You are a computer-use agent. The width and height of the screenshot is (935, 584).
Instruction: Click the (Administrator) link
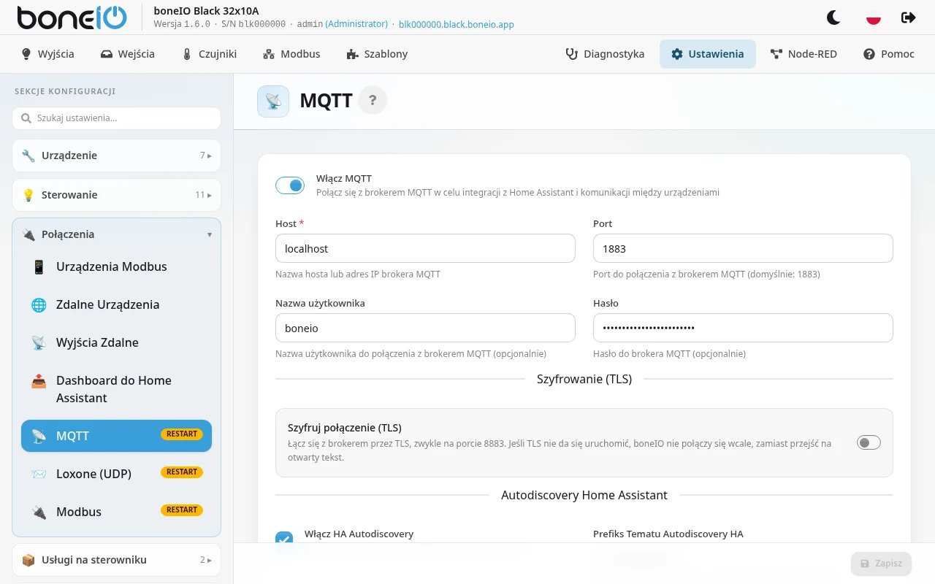point(356,24)
